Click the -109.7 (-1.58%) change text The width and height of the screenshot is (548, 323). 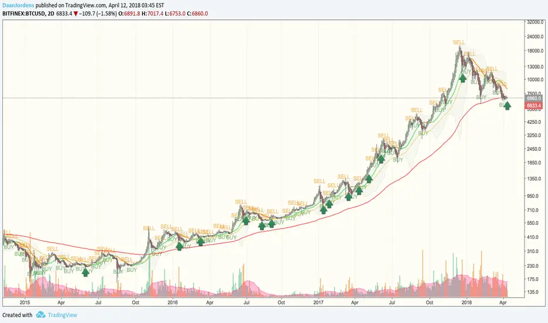tap(98, 14)
